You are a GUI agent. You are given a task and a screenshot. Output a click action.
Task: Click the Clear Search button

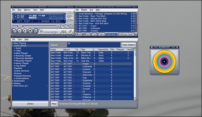click(x=128, y=45)
